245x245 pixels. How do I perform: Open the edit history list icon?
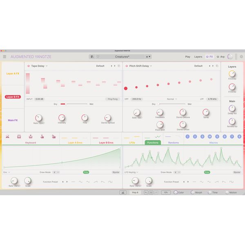[x=151, y=193]
